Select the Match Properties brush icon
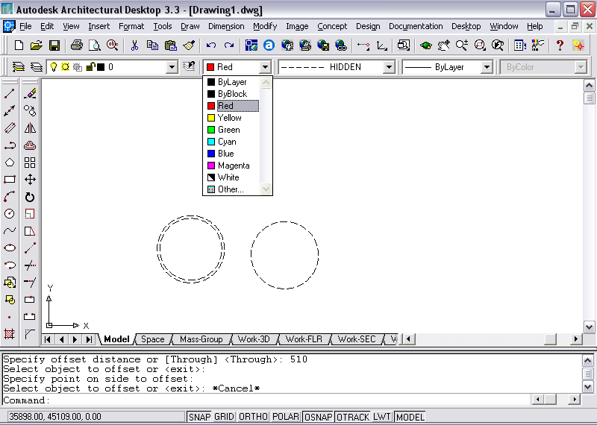The width and height of the screenshot is (597, 425). [189, 45]
